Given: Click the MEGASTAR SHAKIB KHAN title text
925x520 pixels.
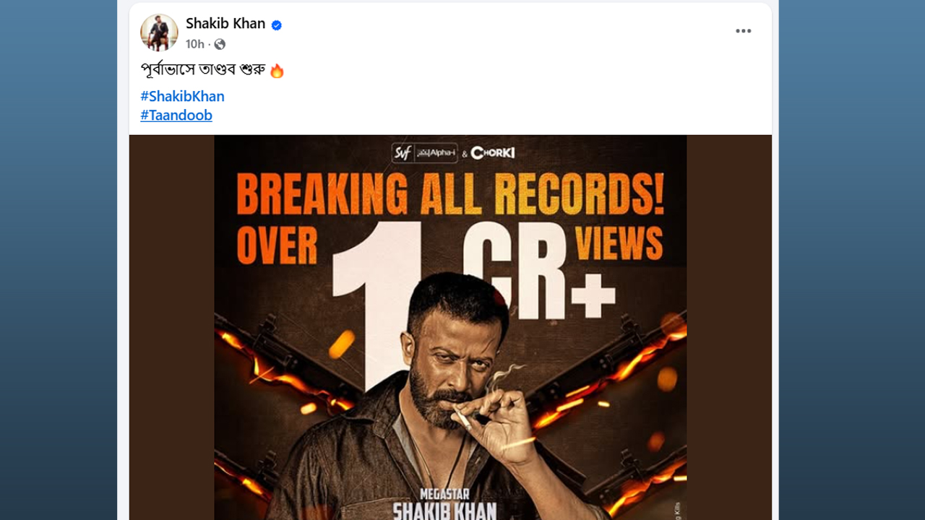Looking at the screenshot, I should pos(444,504).
